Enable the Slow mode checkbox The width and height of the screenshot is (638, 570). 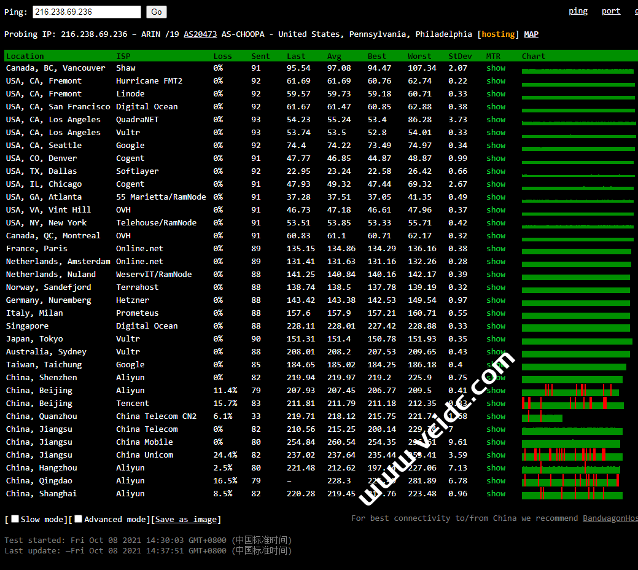point(15,519)
